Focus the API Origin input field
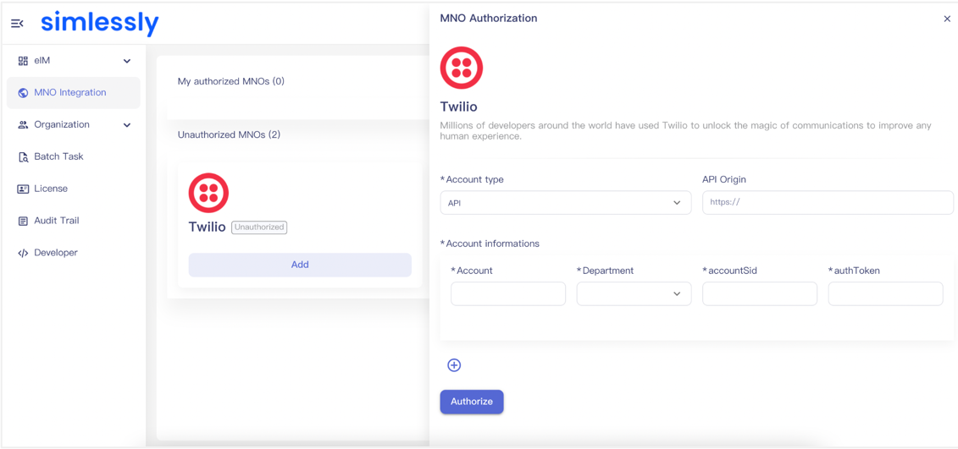Screen dimensions: 958x449 [828, 203]
